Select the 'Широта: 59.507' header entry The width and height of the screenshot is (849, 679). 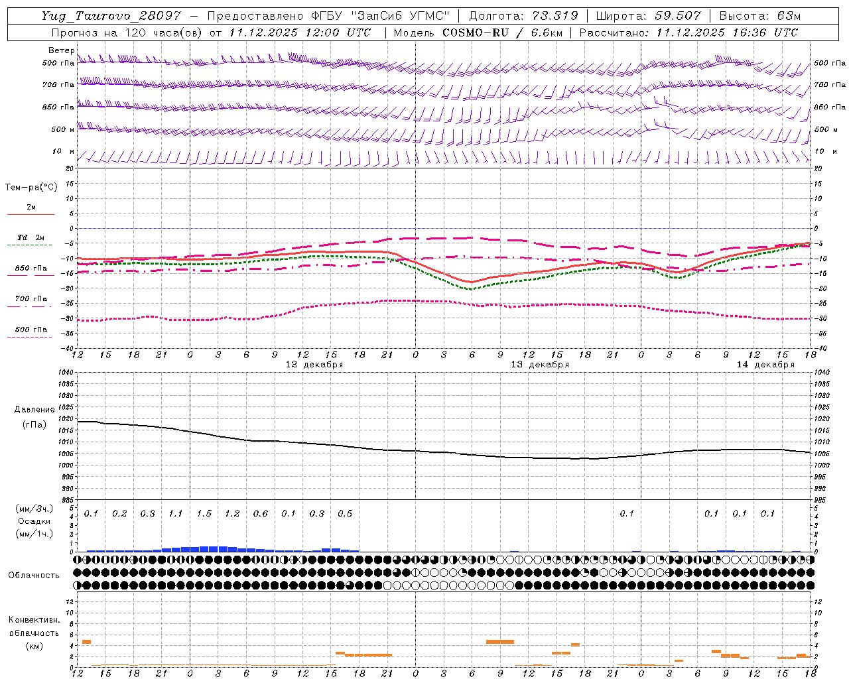point(649,16)
